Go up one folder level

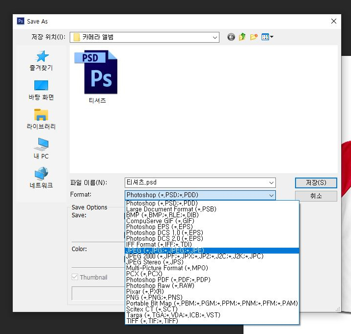(242, 37)
